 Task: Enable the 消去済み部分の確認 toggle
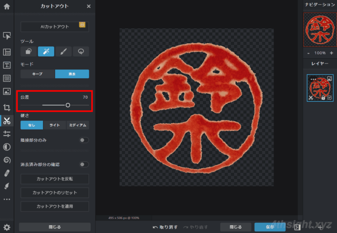click(x=84, y=164)
